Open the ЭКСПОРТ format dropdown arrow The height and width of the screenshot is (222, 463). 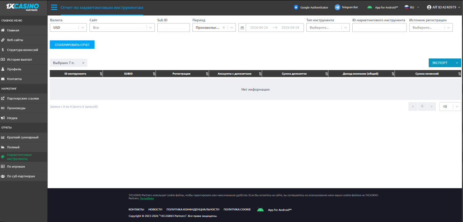tap(457, 62)
